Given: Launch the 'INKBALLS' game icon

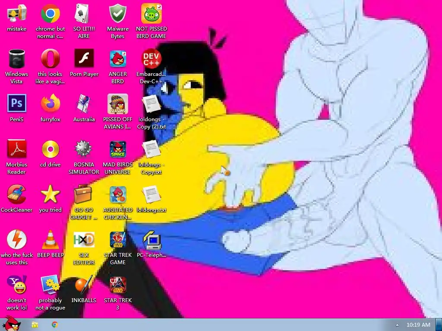Looking at the screenshot, I should tap(84, 285).
